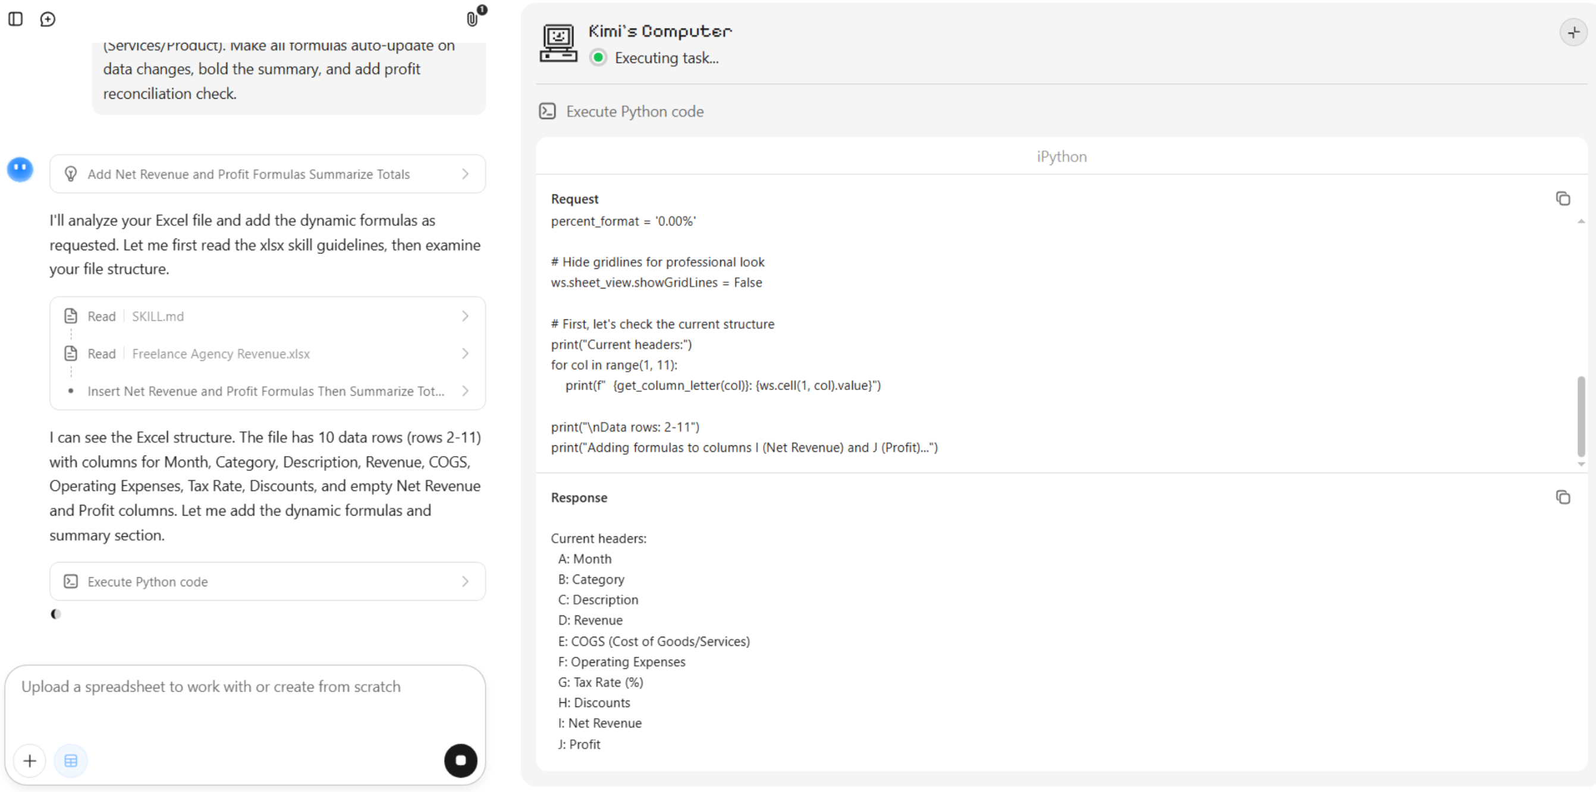Toggle the sidebar panel icon
1596x792 pixels.
pos(15,19)
